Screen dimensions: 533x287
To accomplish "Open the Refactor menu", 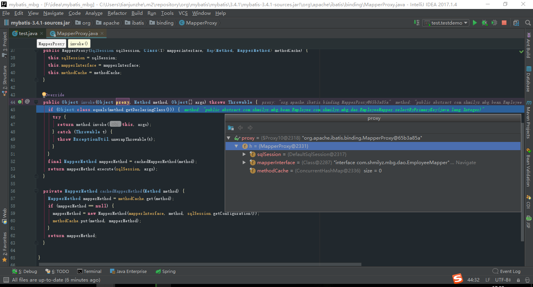I will tap(117, 13).
